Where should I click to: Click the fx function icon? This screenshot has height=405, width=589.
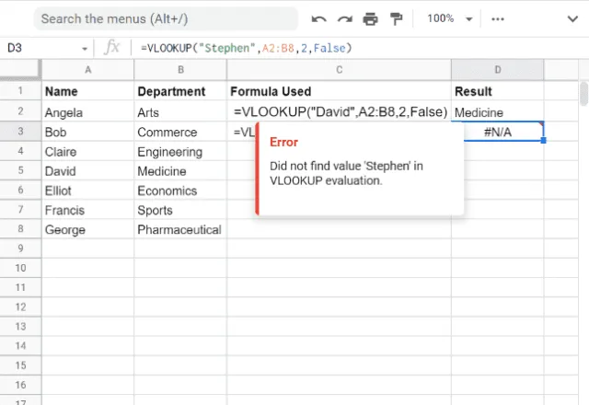click(x=111, y=48)
